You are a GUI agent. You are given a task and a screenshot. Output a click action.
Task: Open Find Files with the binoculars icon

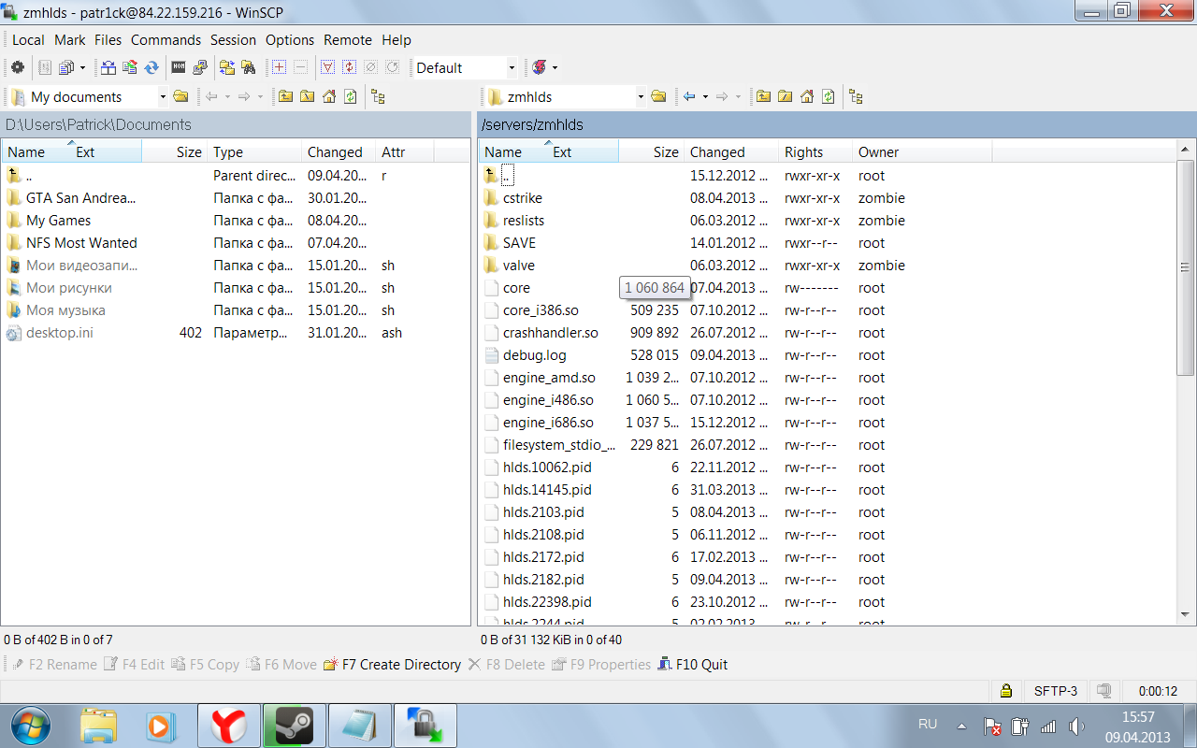[x=249, y=67]
